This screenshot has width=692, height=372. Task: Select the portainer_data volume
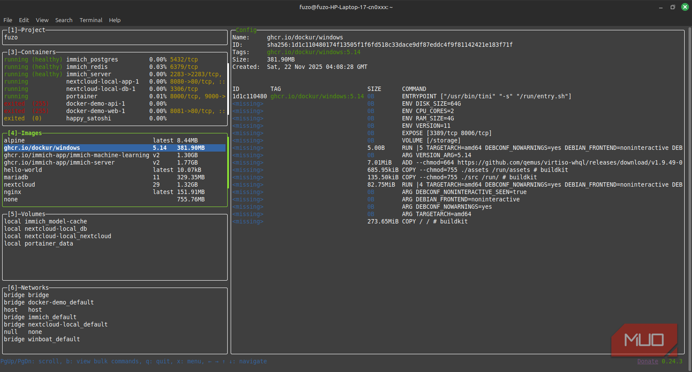(x=115, y=243)
